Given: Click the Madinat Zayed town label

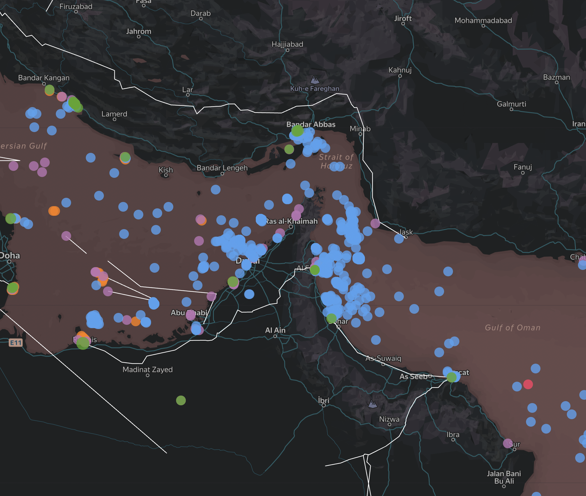Looking at the screenshot, I should click(147, 370).
